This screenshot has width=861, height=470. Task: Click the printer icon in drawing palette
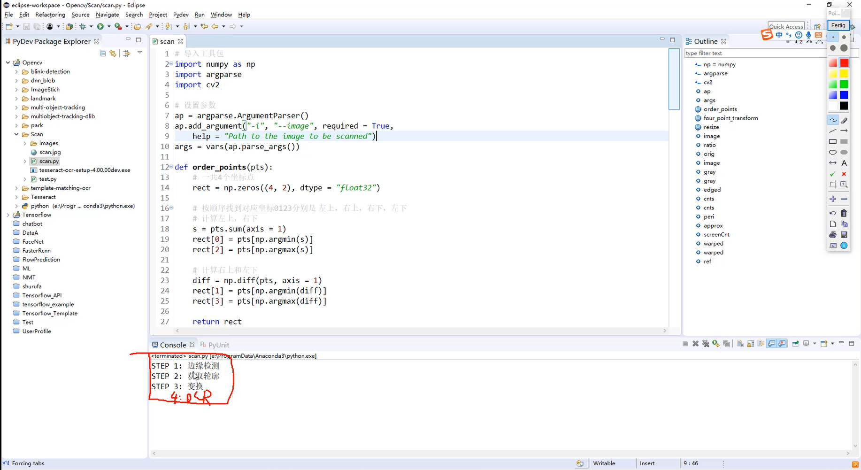click(833, 235)
